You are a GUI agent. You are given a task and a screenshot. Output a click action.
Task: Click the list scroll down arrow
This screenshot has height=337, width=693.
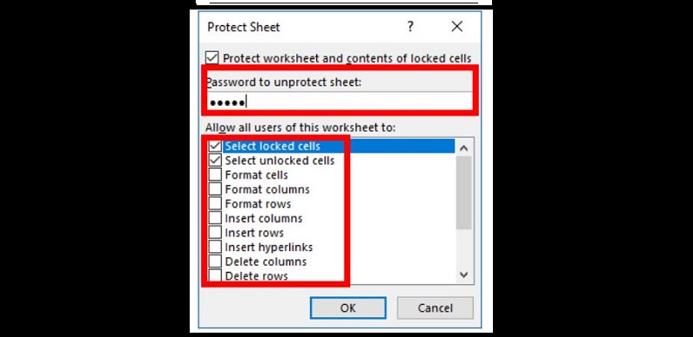click(463, 275)
